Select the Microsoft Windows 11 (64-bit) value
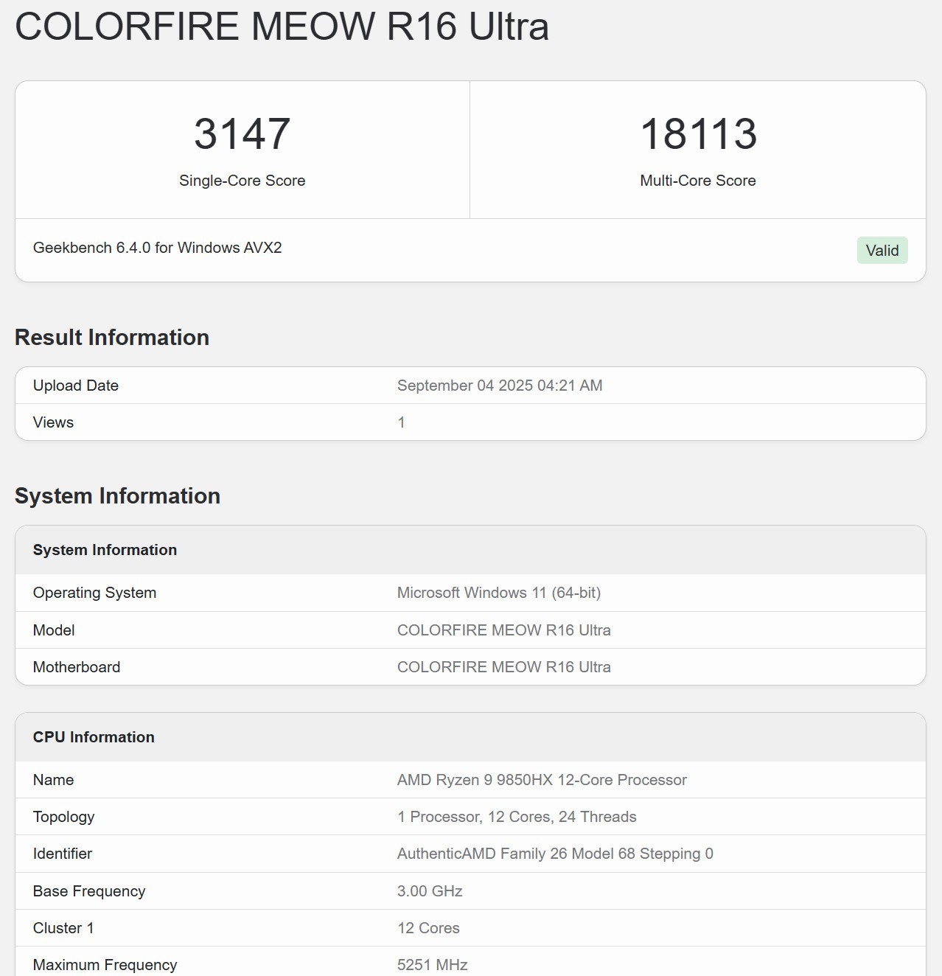 [x=498, y=593]
